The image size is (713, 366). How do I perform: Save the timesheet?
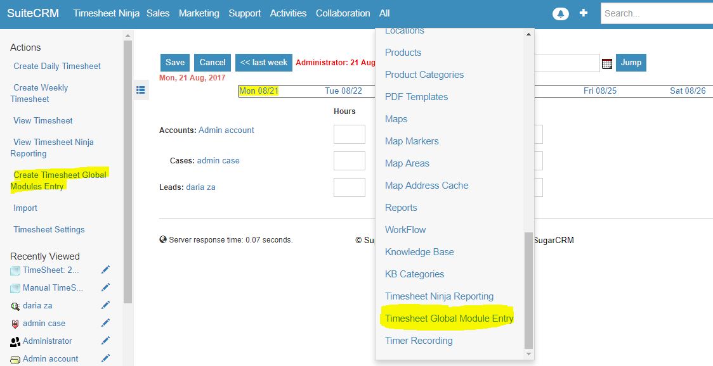175,63
